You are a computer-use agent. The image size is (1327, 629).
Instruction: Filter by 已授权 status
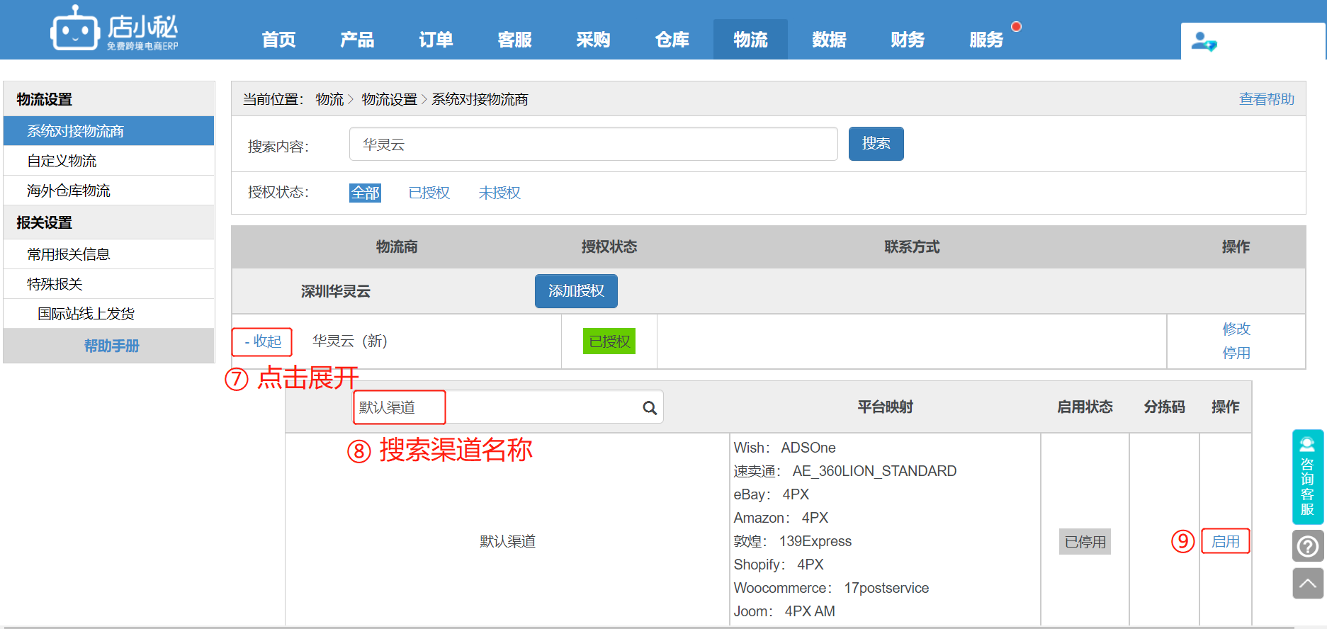pos(429,193)
